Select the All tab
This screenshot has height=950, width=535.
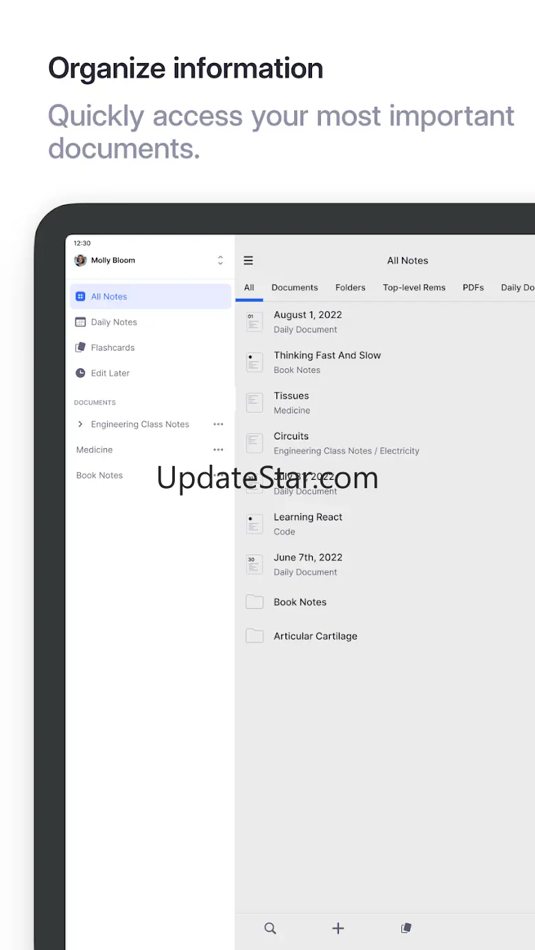click(x=249, y=287)
